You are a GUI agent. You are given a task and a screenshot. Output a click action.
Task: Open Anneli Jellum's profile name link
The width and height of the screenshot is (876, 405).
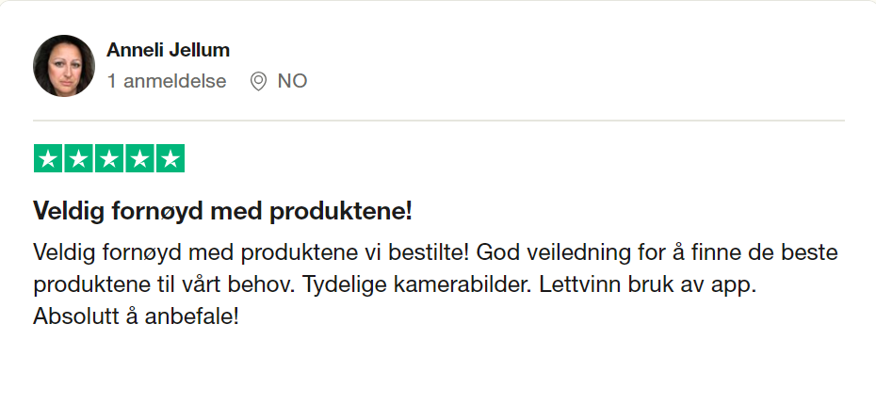click(x=169, y=50)
